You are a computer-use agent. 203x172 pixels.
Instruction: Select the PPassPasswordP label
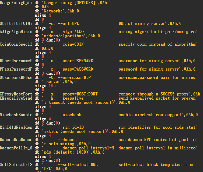[x=16, y=69]
